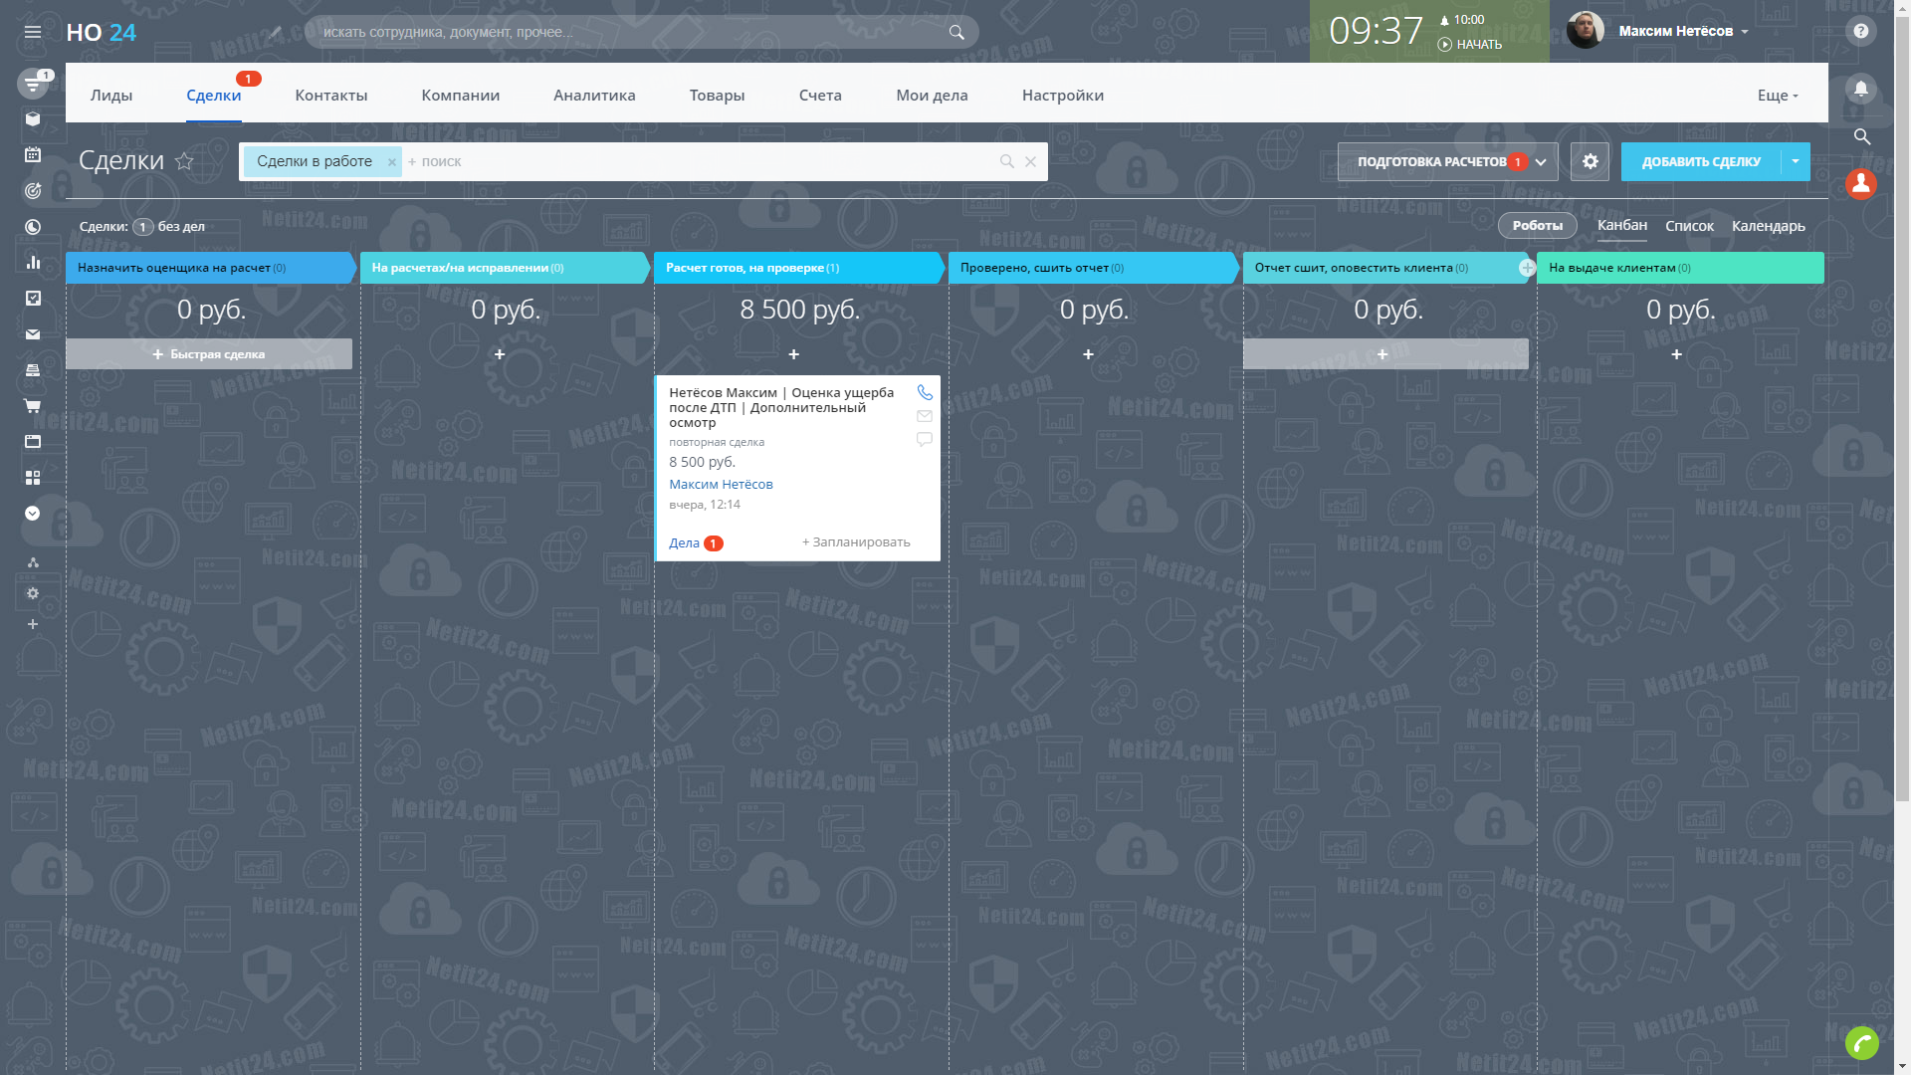Open Максим Нетёсов link on deal card

[721, 485]
